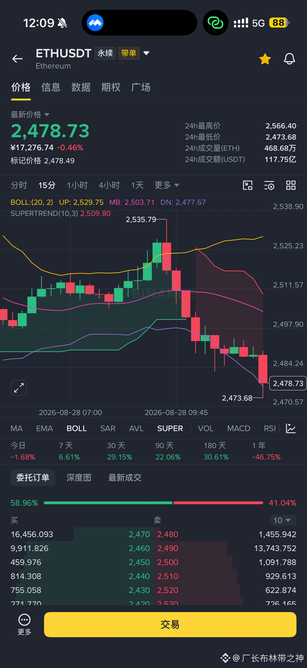The height and width of the screenshot is (668, 307).
Task: Tap the 永续 perpetual badge
Action: pyautogui.click(x=105, y=53)
